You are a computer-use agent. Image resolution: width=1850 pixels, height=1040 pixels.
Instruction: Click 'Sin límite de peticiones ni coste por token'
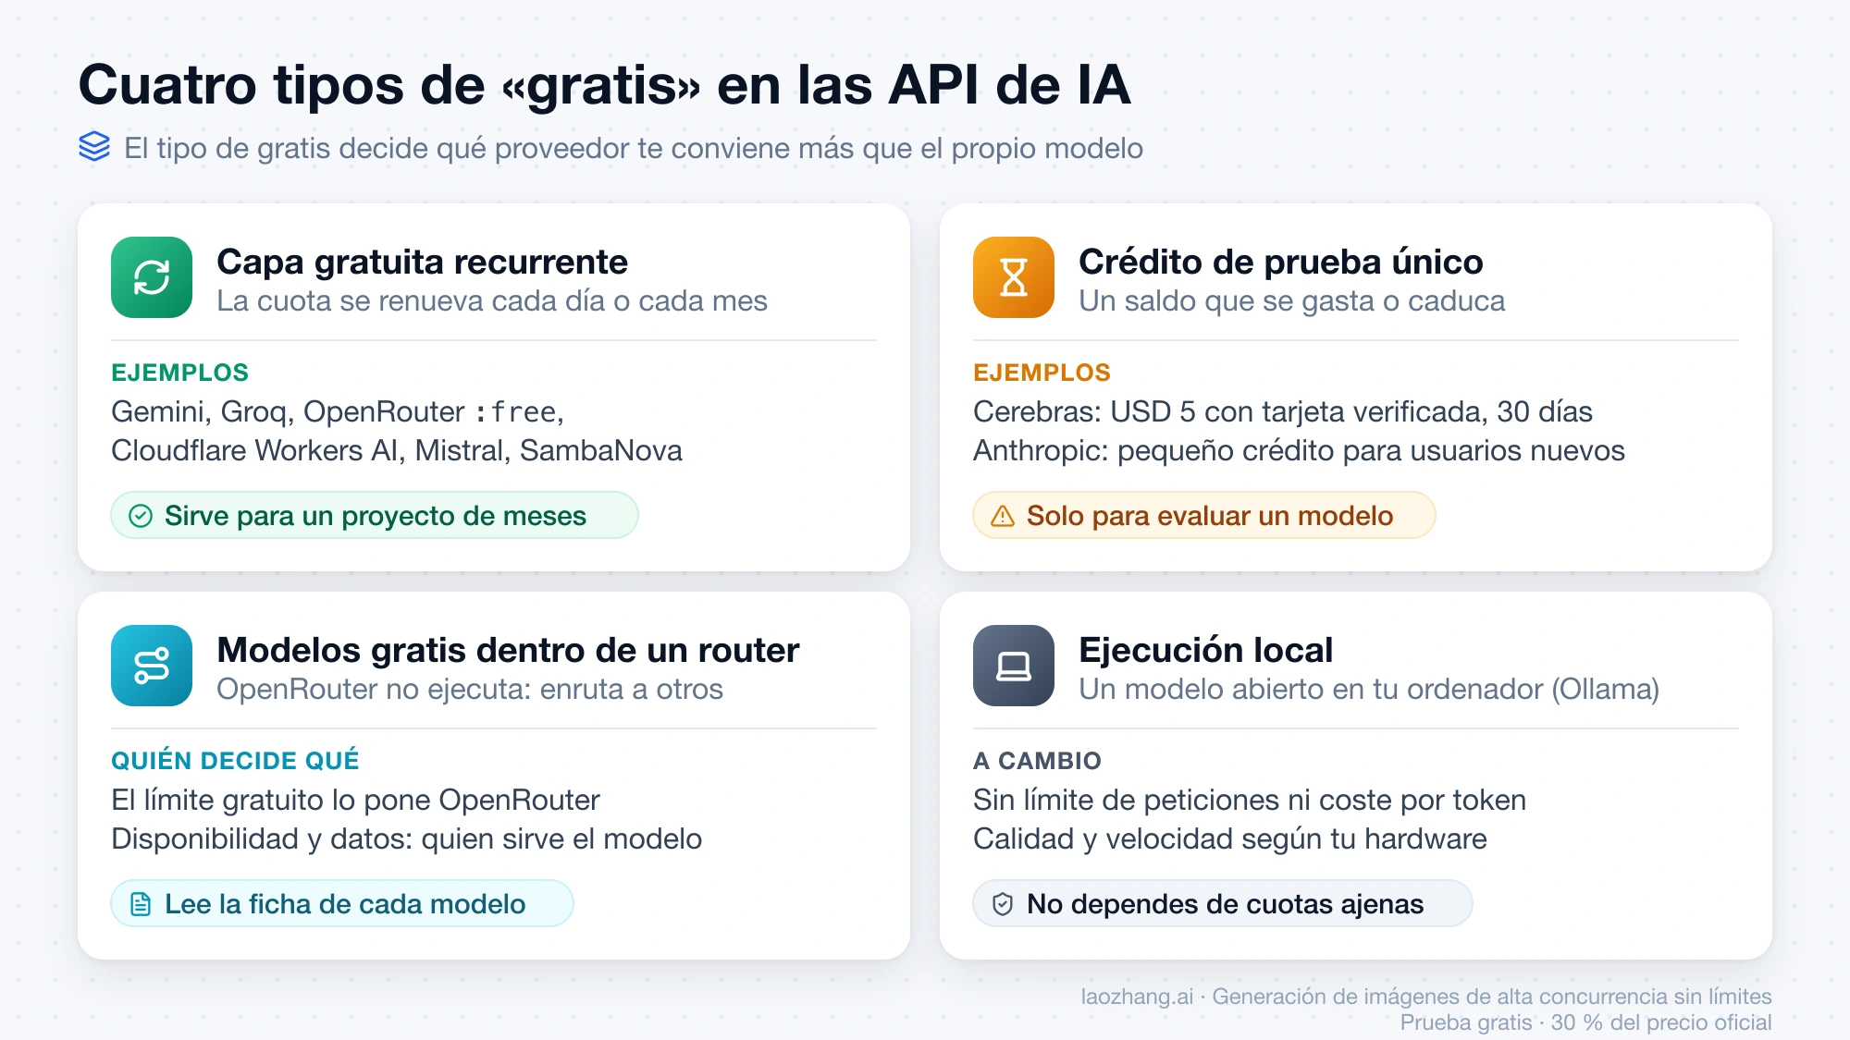(x=1250, y=801)
